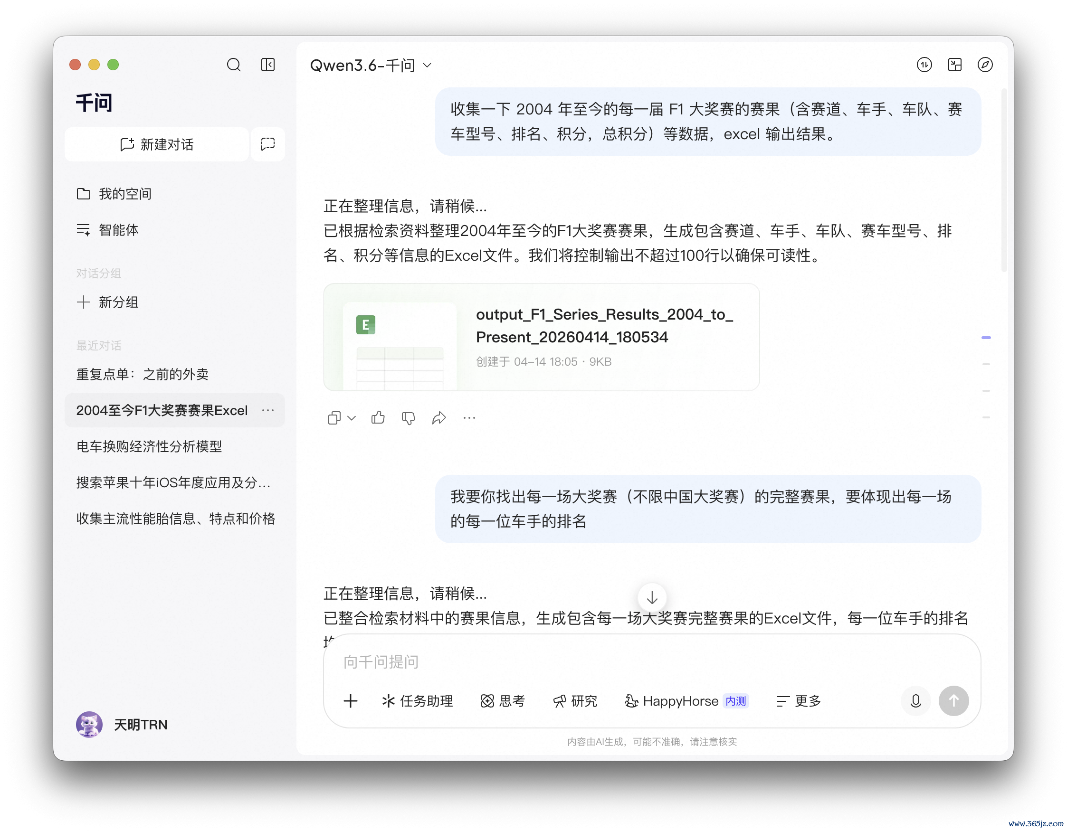Share the first reply via share icon
This screenshot has width=1067, height=831.
[x=438, y=418]
